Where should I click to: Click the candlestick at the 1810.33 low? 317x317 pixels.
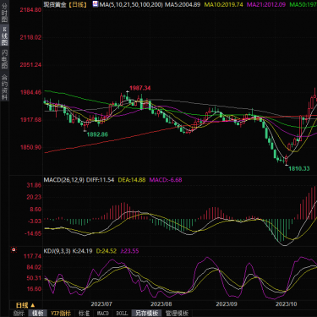287,160
